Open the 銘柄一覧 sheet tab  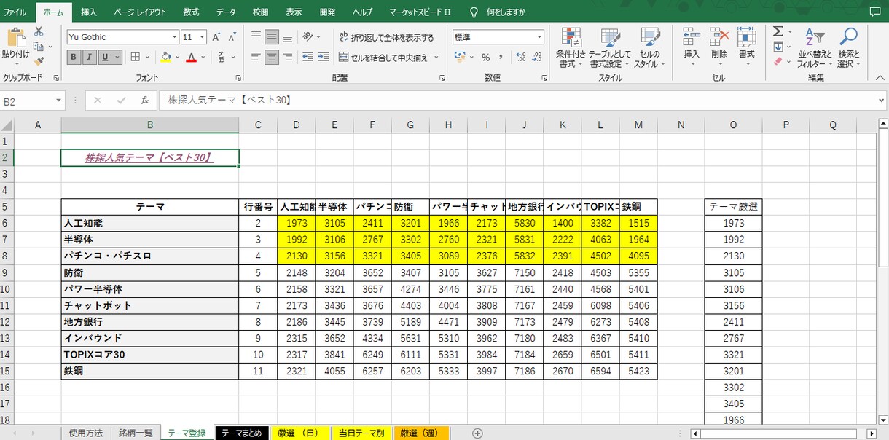click(x=136, y=433)
